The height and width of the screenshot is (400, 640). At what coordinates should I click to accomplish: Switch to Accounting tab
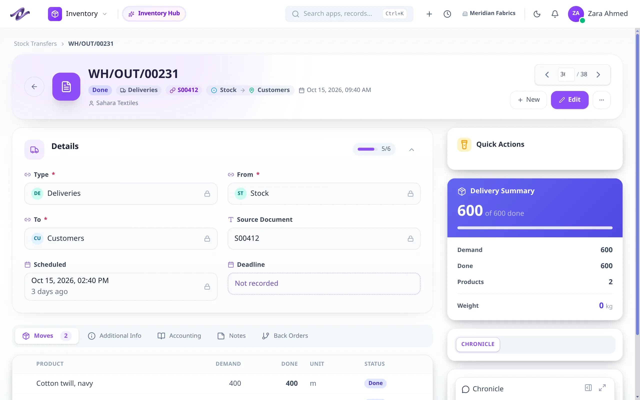click(179, 336)
